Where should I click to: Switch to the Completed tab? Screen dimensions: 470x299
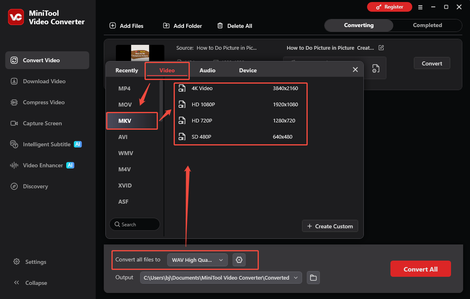[x=427, y=25]
